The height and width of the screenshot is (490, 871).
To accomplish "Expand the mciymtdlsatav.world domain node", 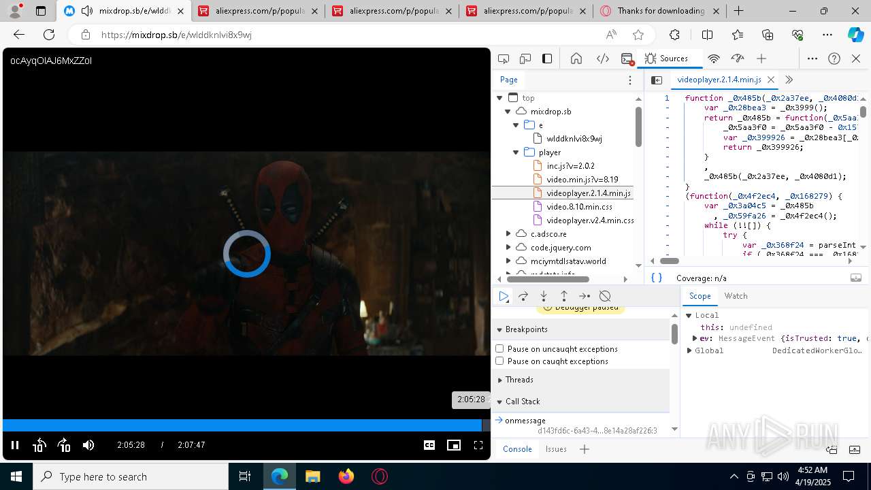I will (x=508, y=261).
